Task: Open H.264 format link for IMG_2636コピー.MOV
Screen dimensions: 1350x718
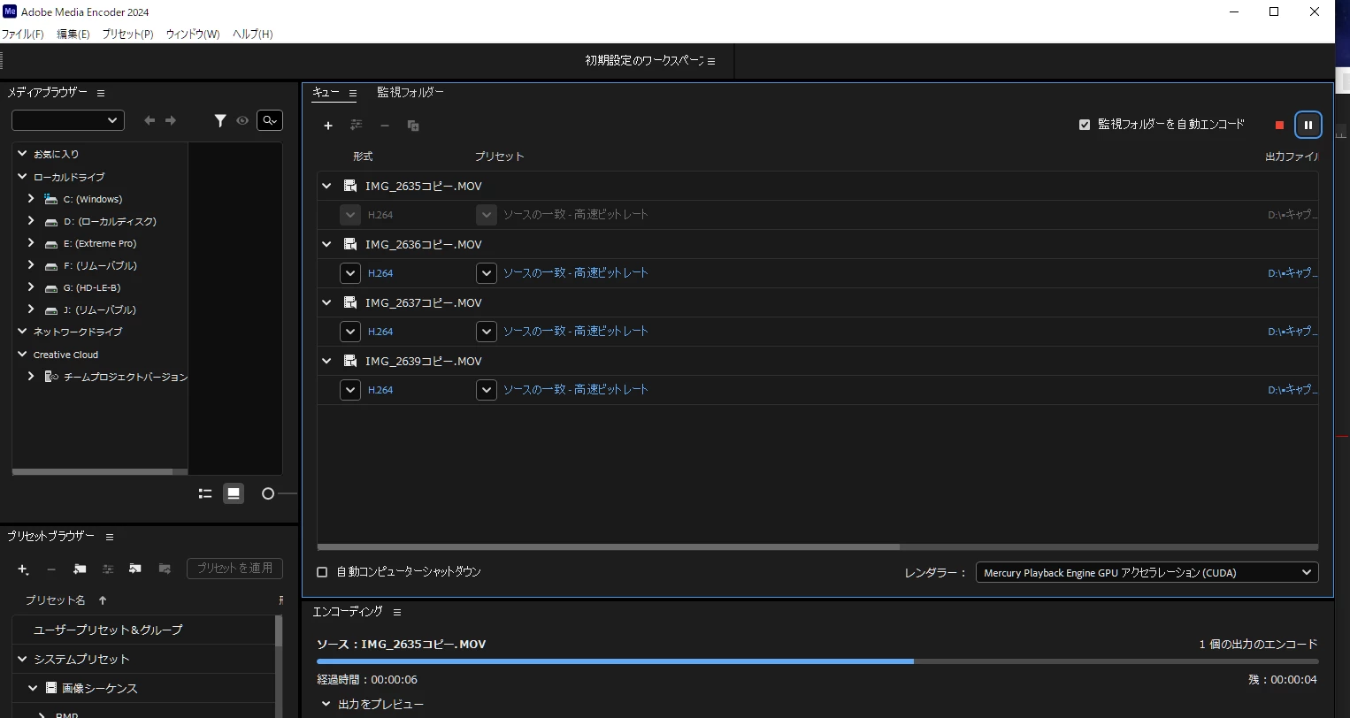Action: pos(380,273)
